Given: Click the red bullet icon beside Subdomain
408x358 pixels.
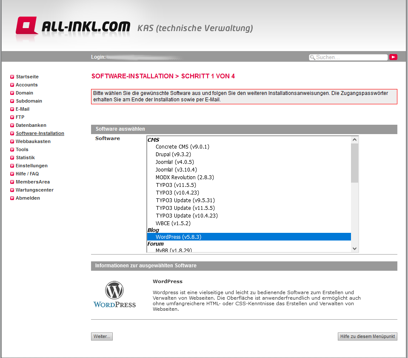Looking at the screenshot, I should [12, 101].
